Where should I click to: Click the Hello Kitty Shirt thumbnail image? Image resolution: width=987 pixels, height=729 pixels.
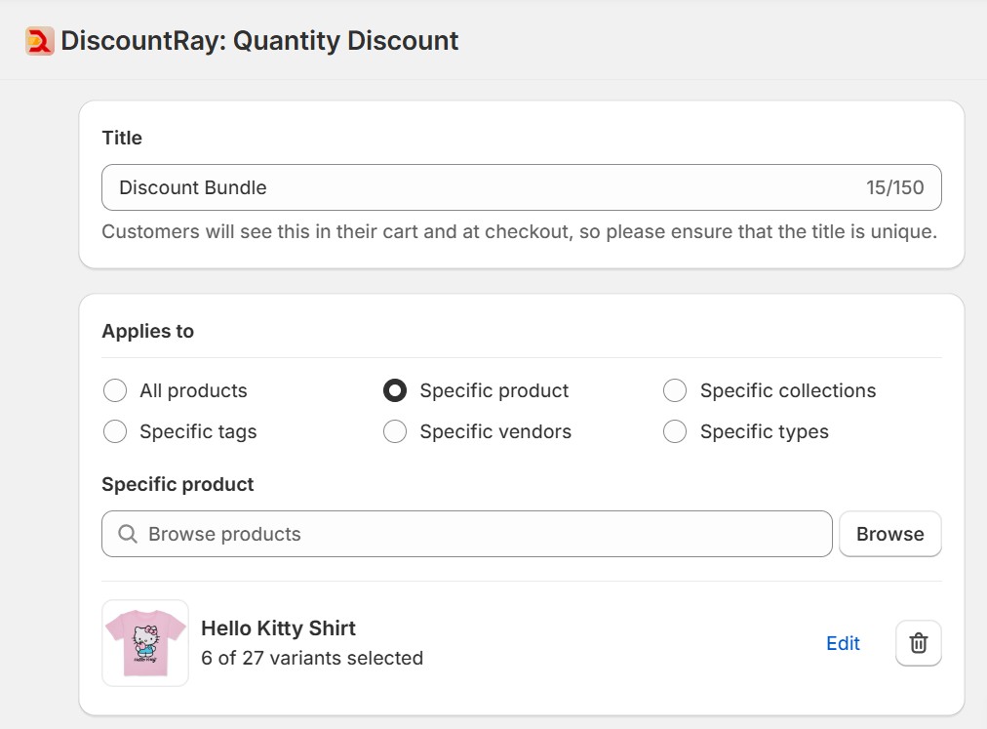[x=145, y=643]
